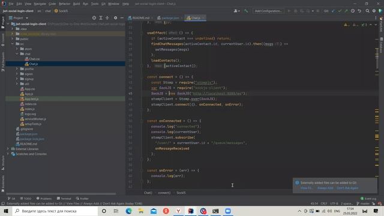Expand the profile folder
384x216 pixels.
(x=17, y=69)
